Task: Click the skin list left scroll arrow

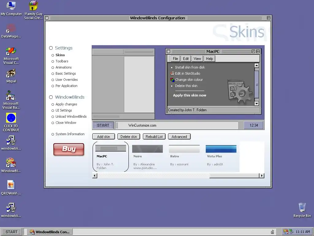Action: pos(95,176)
